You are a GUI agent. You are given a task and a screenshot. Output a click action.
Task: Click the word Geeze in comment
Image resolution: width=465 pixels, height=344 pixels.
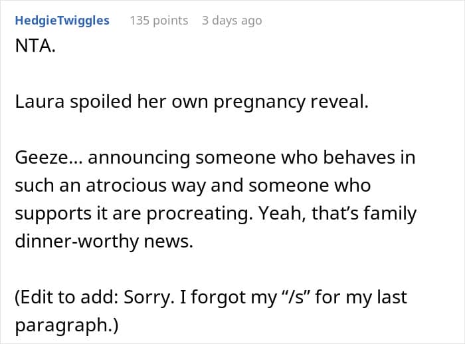point(41,157)
